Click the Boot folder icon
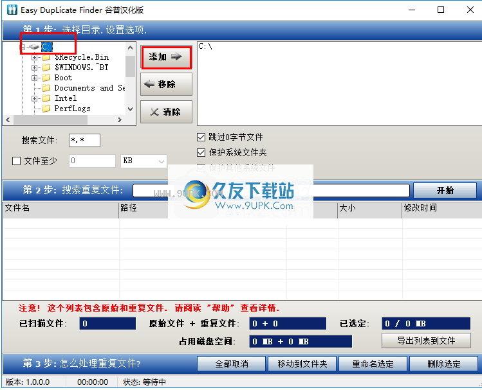 tap(46, 78)
